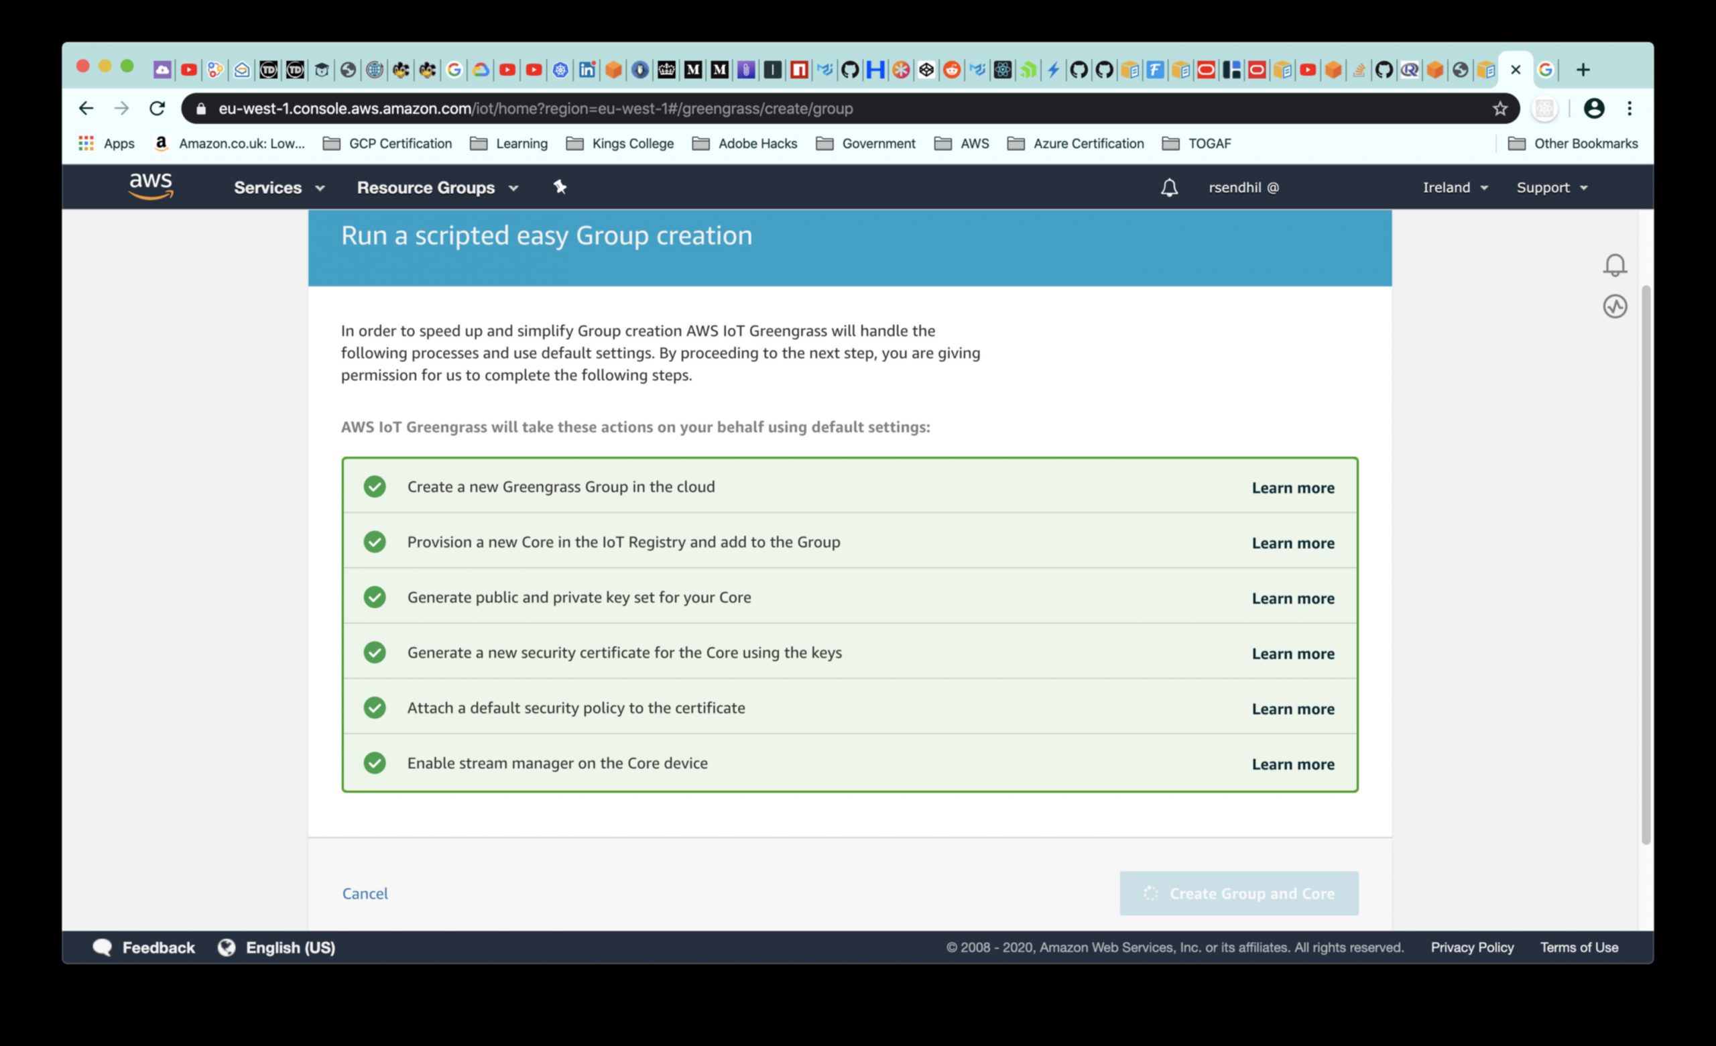Image resolution: width=1716 pixels, height=1046 pixels.
Task: Bookmark this page with the star icon
Action: click(x=1499, y=109)
